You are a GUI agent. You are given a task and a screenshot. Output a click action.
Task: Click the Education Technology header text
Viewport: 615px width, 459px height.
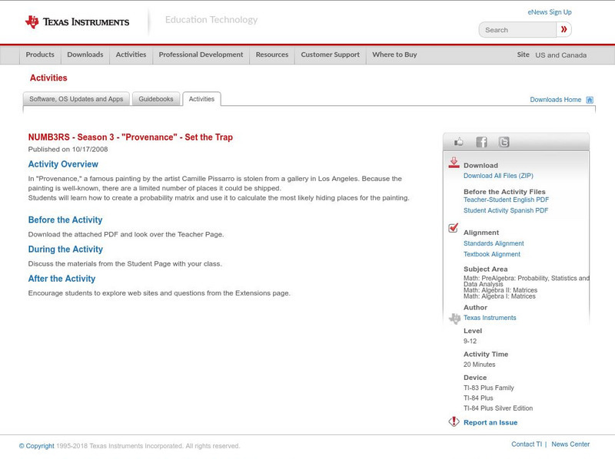tap(211, 20)
